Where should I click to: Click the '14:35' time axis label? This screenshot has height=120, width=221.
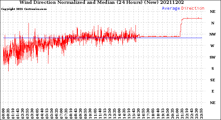(124, 114)
